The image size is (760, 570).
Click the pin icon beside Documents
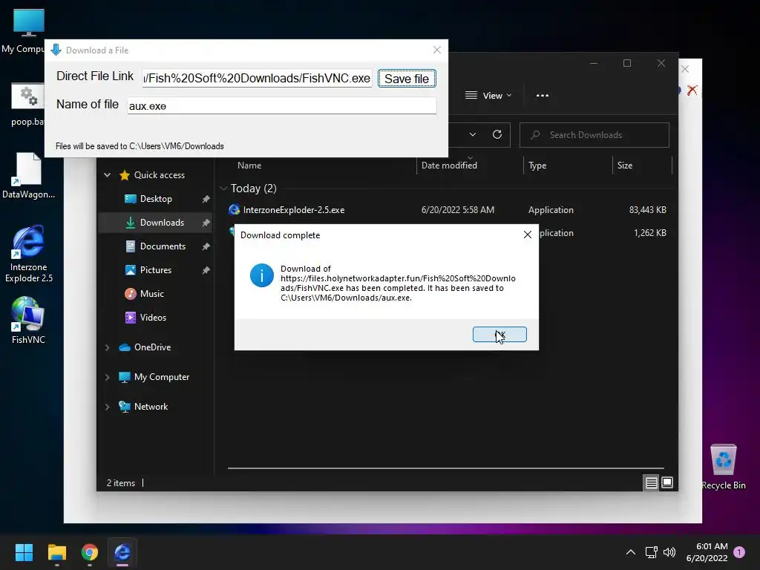pyautogui.click(x=206, y=246)
